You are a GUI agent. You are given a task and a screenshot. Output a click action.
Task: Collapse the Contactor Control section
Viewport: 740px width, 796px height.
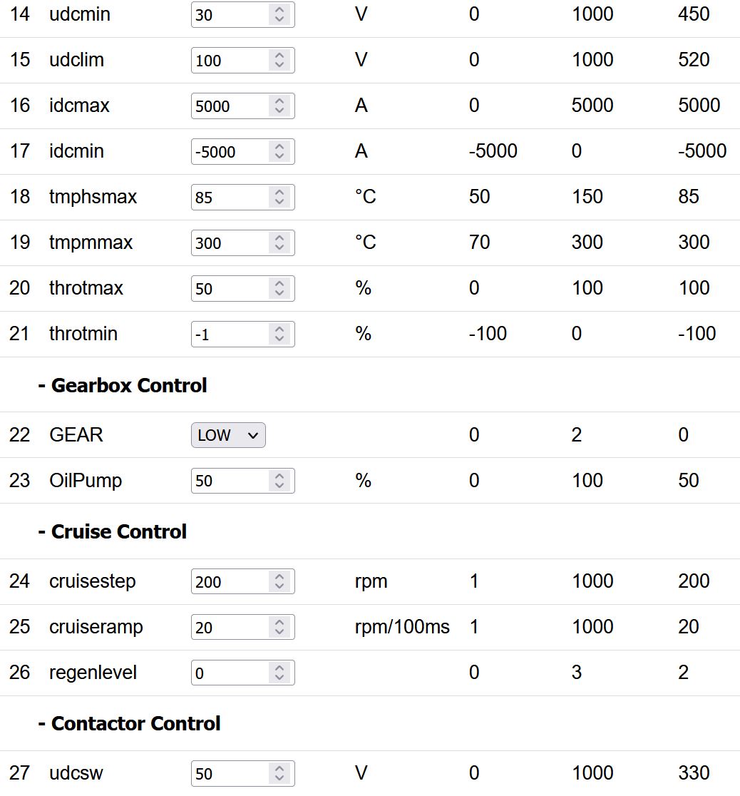click(129, 723)
